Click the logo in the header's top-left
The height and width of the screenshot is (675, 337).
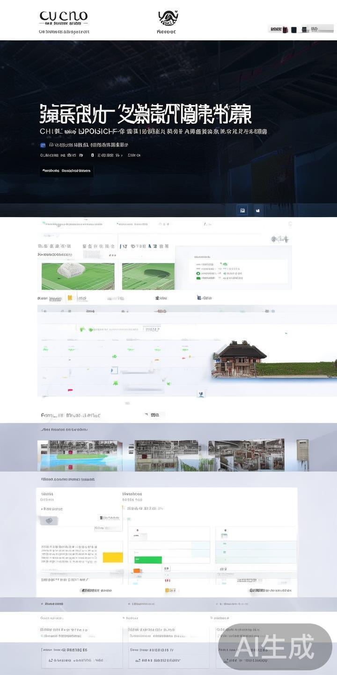pos(64,19)
